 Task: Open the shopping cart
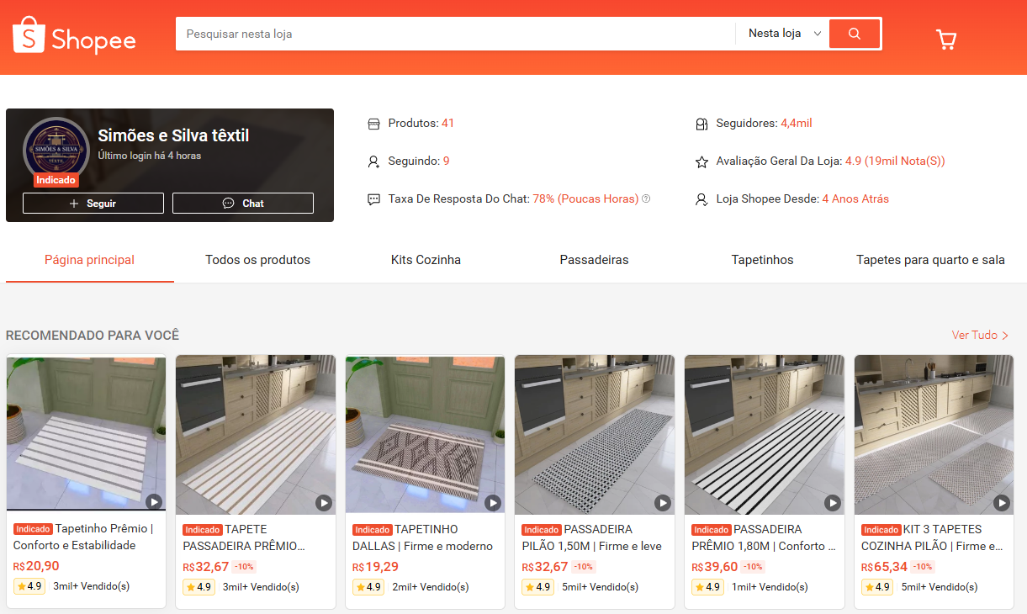coord(946,40)
